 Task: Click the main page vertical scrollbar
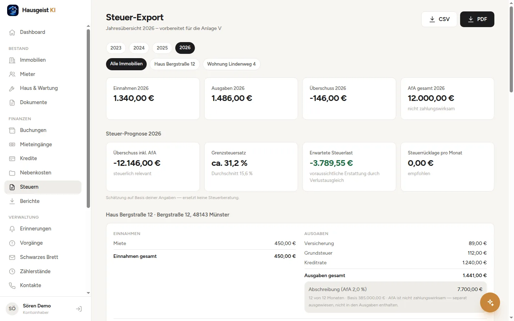pyautogui.click(x=511, y=49)
